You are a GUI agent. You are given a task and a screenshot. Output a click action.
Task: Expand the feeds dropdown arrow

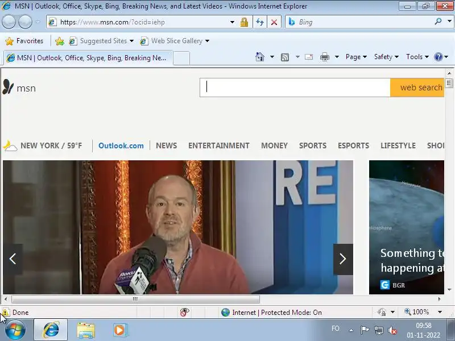click(297, 57)
